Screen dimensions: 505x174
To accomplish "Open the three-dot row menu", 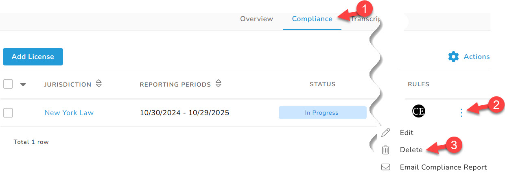I will 461,113.
